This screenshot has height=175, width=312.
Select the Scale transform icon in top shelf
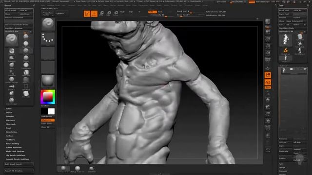(x=109, y=13)
